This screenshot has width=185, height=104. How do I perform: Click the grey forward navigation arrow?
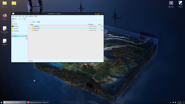pos(16,19)
